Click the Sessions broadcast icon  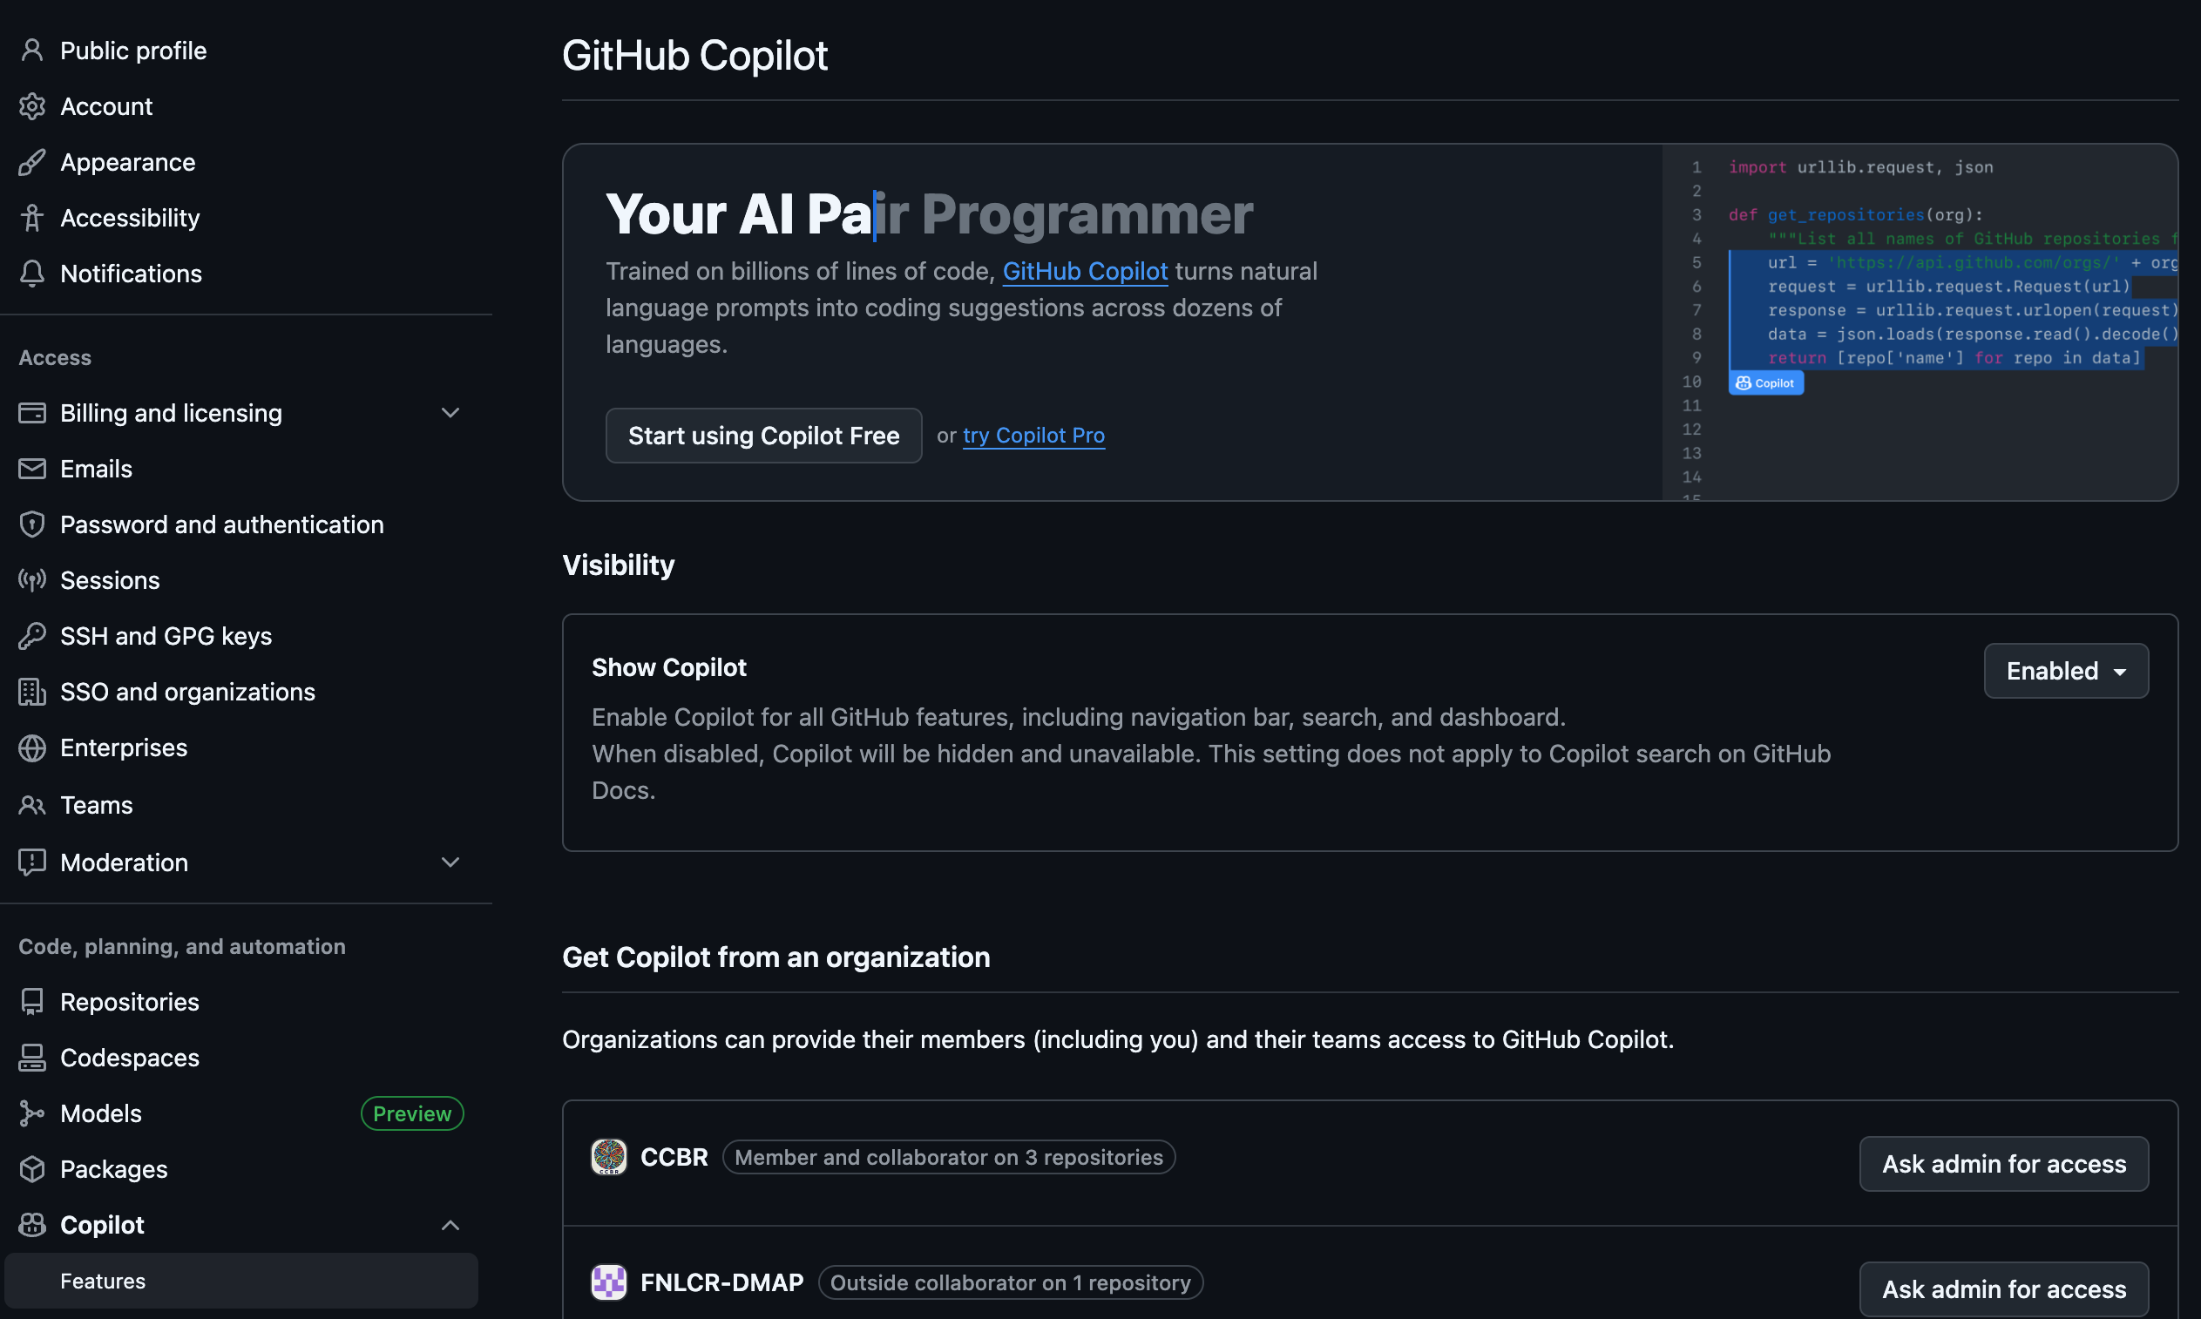click(x=32, y=580)
